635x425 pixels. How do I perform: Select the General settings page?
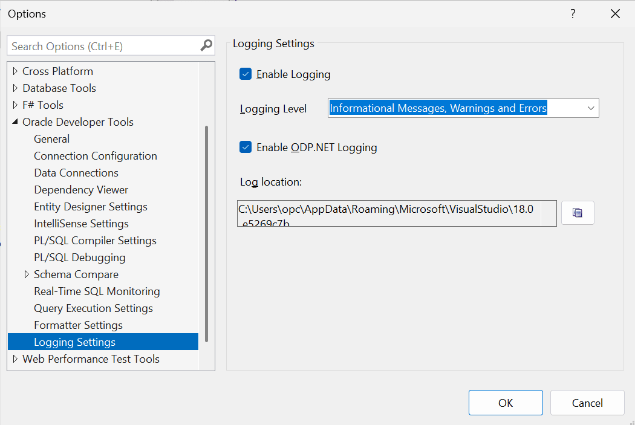51,138
